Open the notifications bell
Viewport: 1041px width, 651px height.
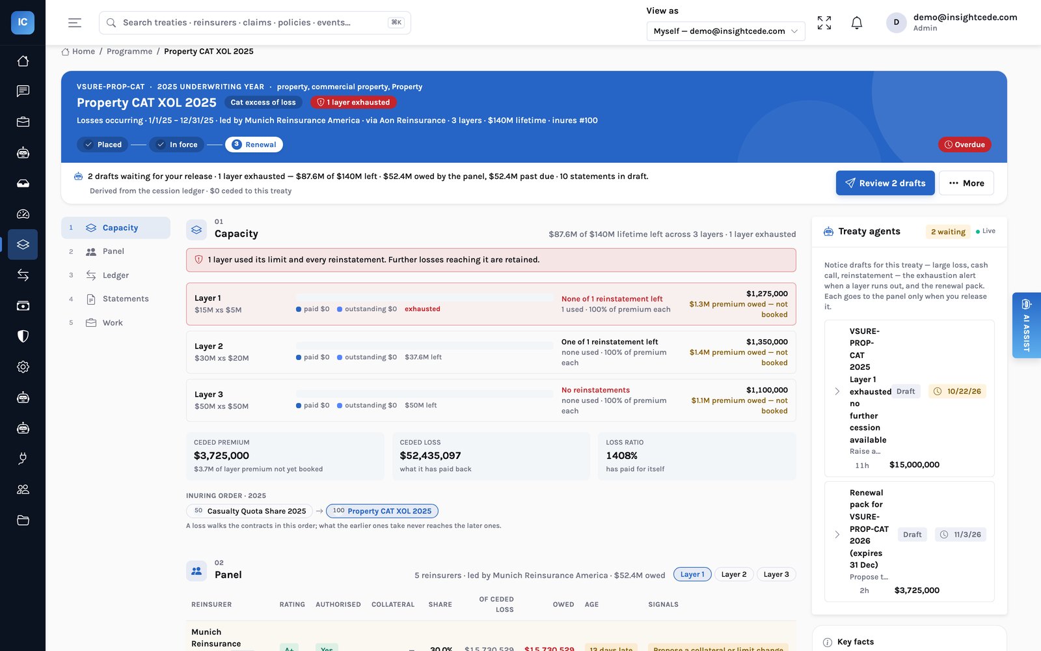click(x=857, y=23)
